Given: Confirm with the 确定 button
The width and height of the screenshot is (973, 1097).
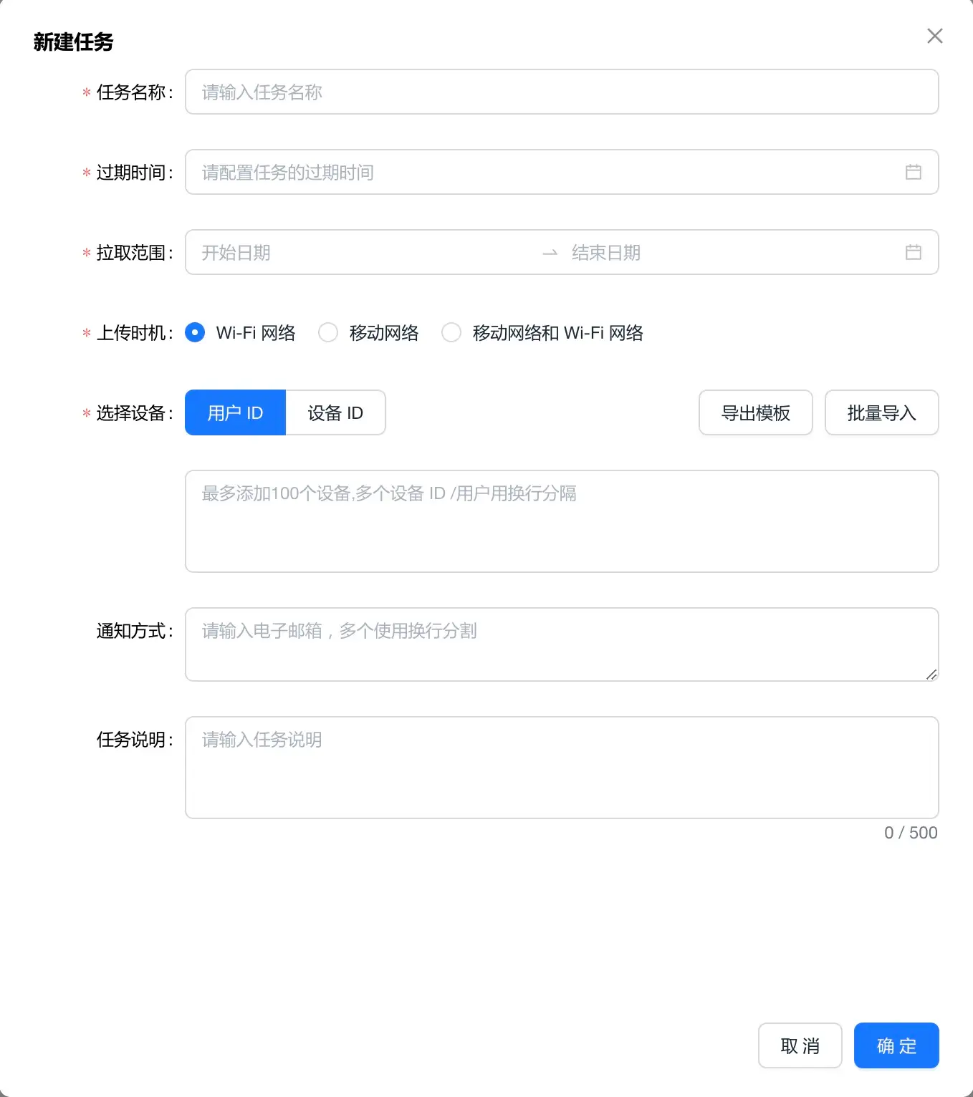Looking at the screenshot, I should pos(896,1045).
